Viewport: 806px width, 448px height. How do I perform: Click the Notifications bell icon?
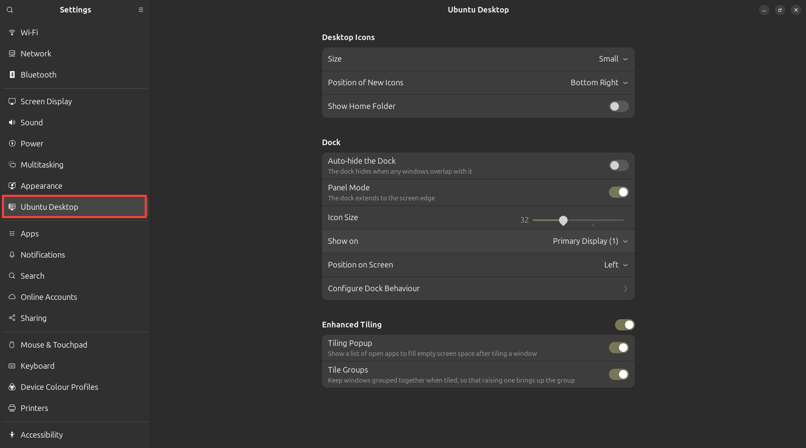coord(12,255)
